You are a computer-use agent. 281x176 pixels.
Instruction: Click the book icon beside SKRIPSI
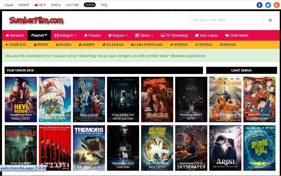80,45
